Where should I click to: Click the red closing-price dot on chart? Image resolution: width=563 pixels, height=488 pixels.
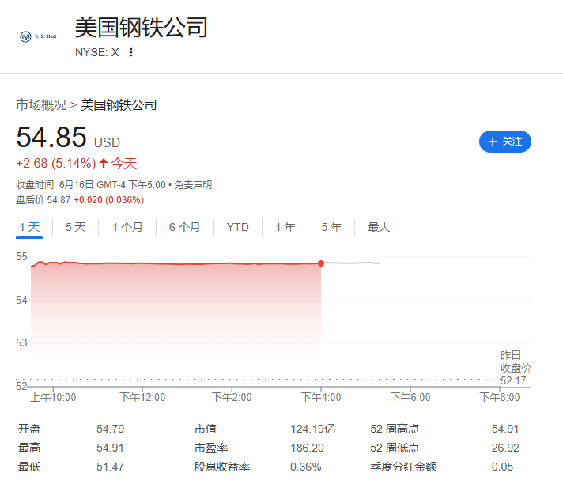[321, 263]
